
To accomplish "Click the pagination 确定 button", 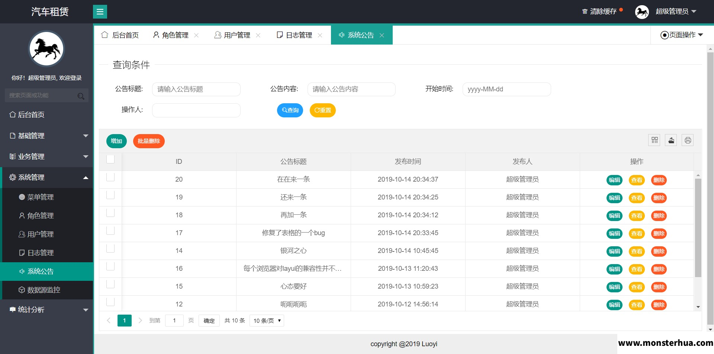I will pos(209,321).
